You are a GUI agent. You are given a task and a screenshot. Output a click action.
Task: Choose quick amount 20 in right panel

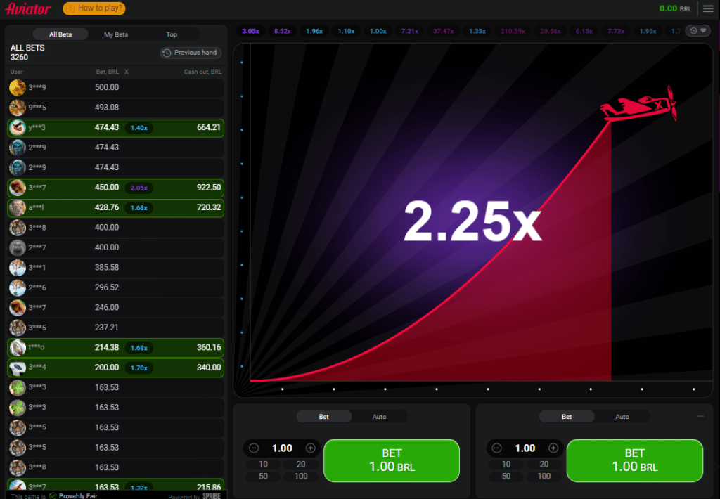[x=544, y=464]
